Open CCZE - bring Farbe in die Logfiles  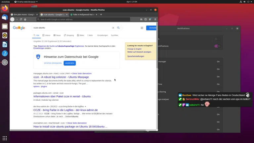(65, 110)
